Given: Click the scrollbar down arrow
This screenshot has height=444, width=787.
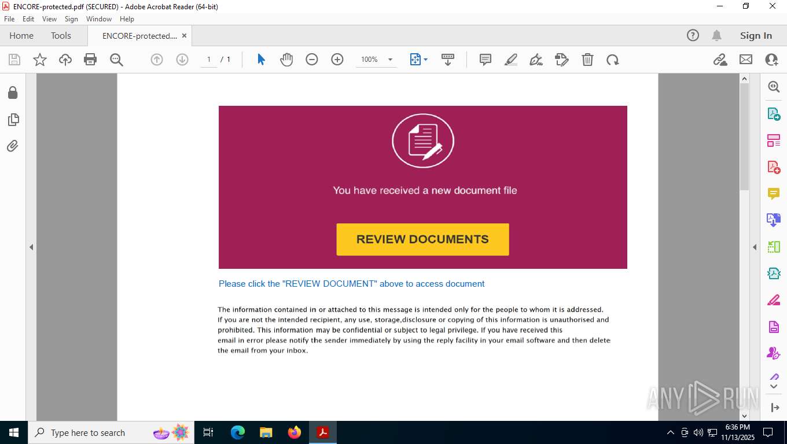Looking at the screenshot, I should 745,416.
